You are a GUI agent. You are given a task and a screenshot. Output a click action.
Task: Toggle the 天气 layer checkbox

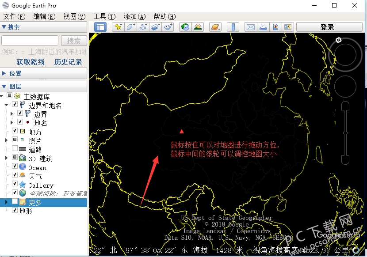click(x=15, y=175)
